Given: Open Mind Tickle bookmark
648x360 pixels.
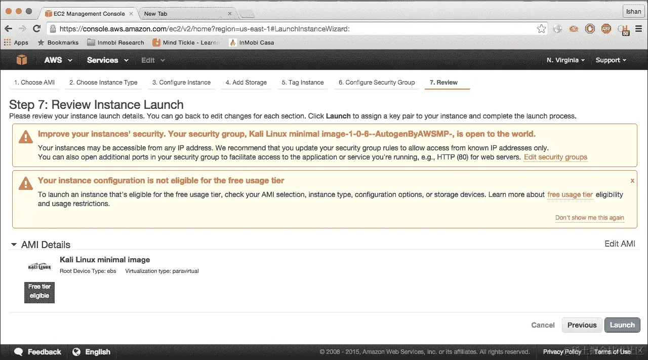Looking at the screenshot, I should coord(186,43).
